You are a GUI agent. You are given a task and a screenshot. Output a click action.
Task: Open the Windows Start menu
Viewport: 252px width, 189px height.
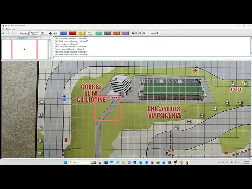(x=65, y=162)
